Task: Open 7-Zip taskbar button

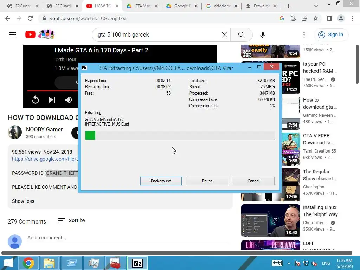Action: click(137, 263)
